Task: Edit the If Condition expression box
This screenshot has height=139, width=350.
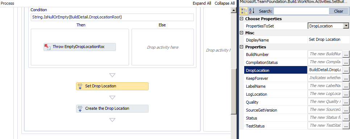Action: [112, 17]
